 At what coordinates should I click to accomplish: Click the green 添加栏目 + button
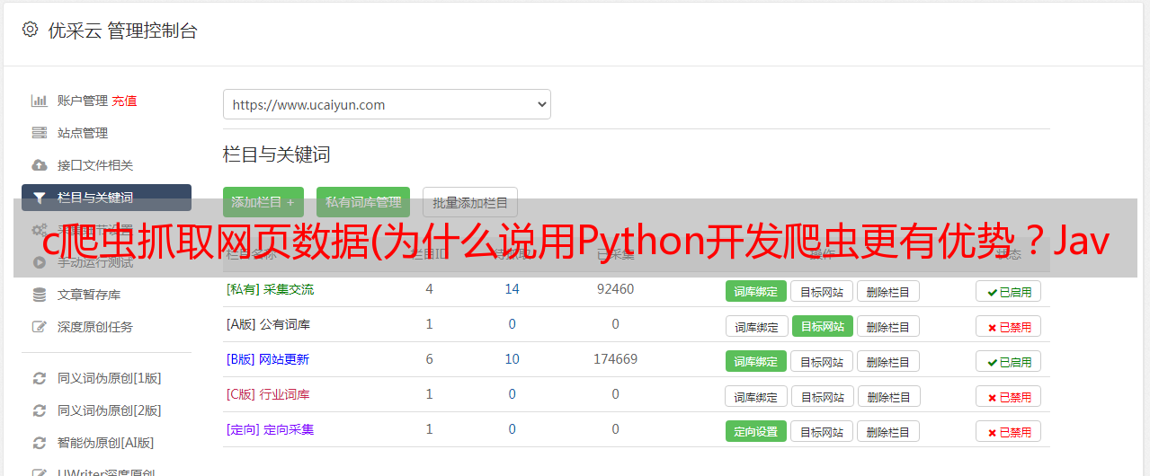point(263,202)
